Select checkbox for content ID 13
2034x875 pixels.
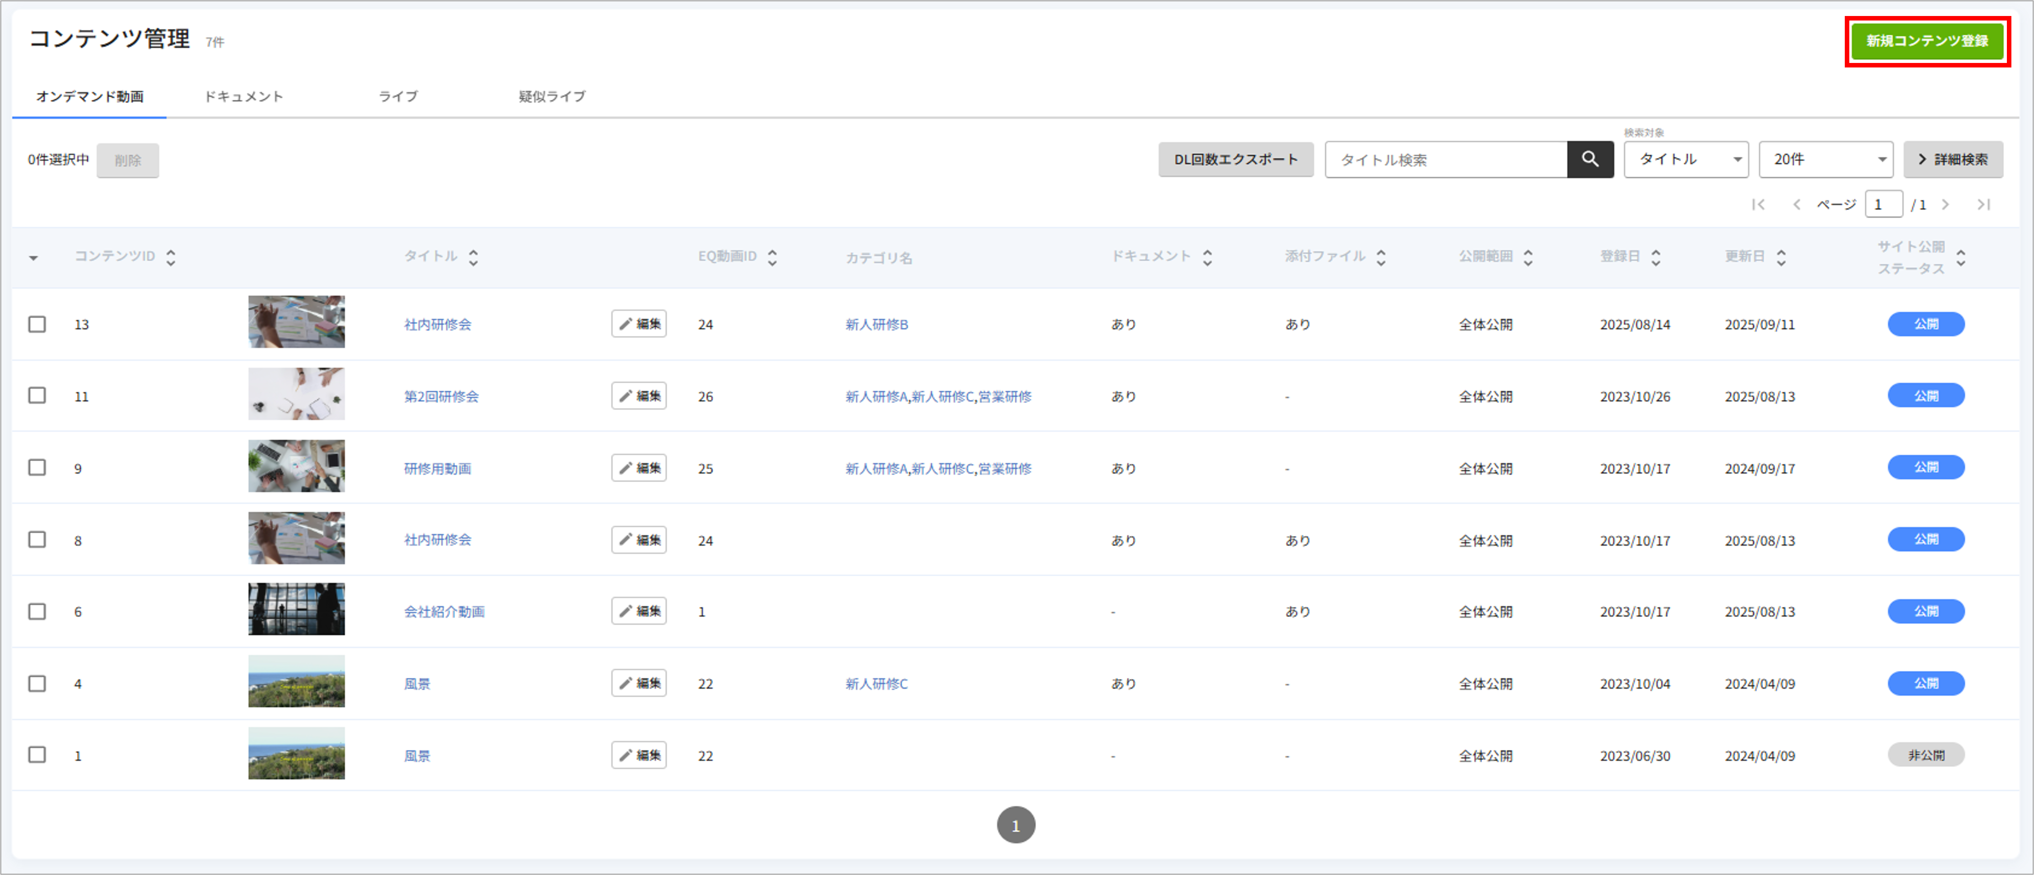(x=37, y=324)
